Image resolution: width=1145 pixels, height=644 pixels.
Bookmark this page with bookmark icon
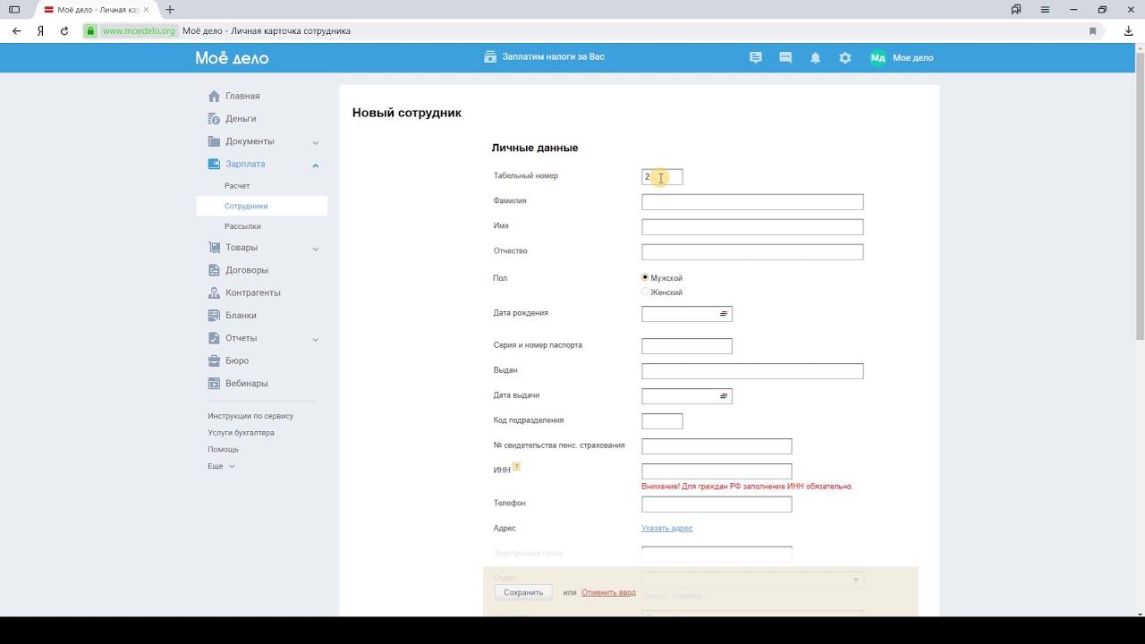1092,30
